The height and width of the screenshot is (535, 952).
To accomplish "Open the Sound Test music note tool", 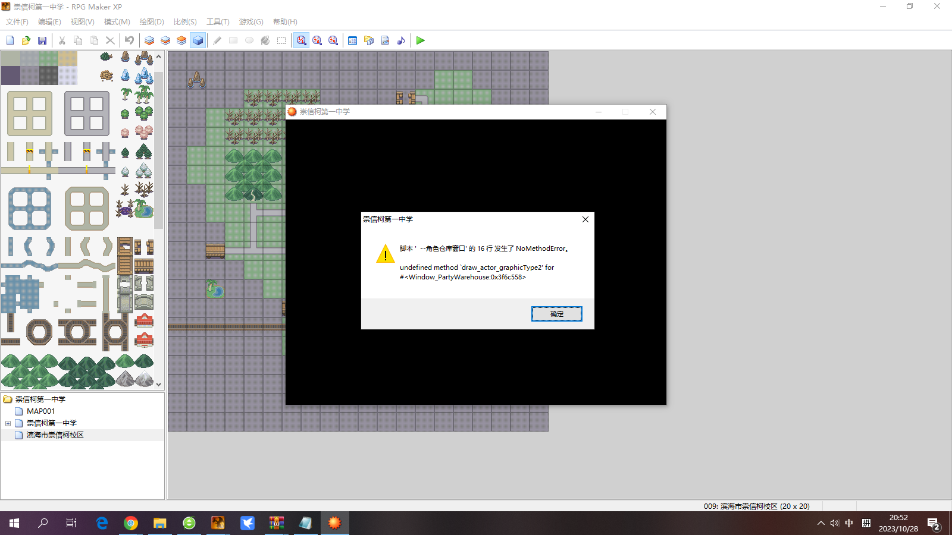I will tap(401, 40).
